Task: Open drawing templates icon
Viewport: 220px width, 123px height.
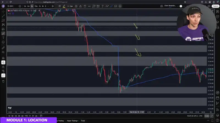Action: [x=60, y=6]
